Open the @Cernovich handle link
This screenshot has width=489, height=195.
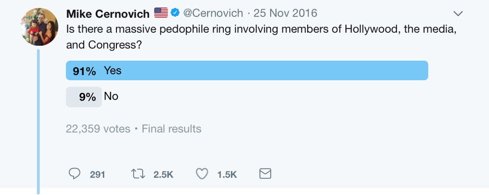pos(213,13)
